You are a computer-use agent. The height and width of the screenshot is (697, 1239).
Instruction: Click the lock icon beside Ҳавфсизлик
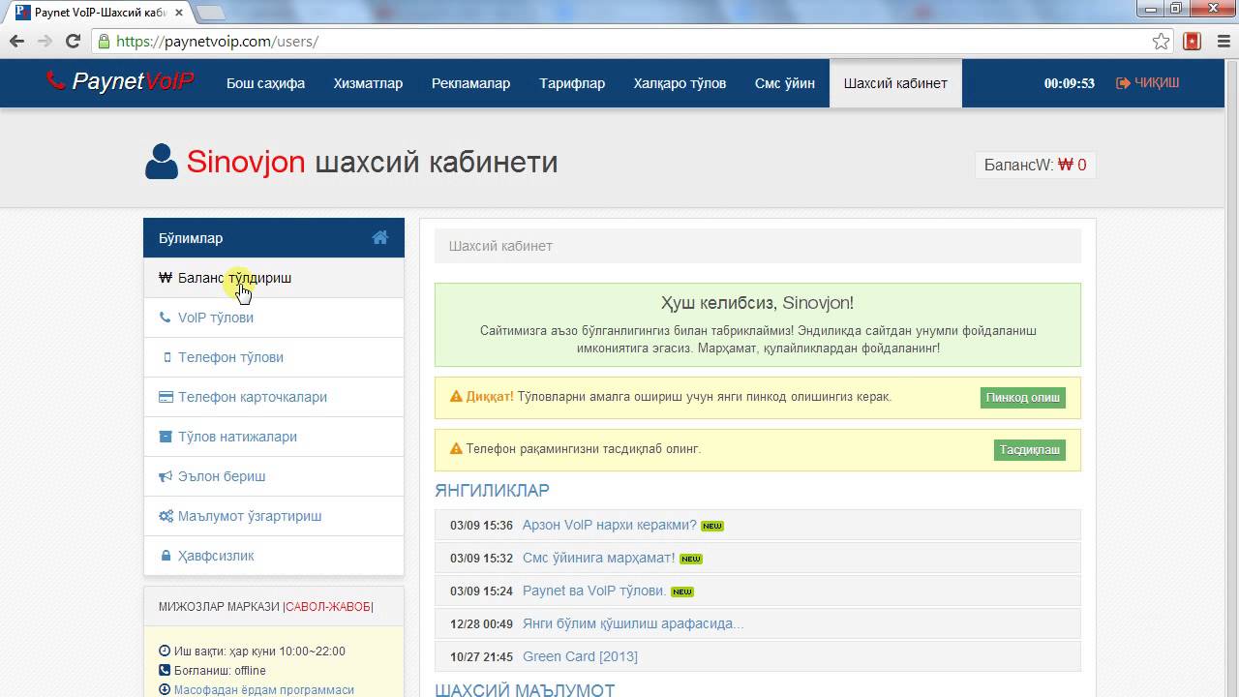pyautogui.click(x=166, y=556)
